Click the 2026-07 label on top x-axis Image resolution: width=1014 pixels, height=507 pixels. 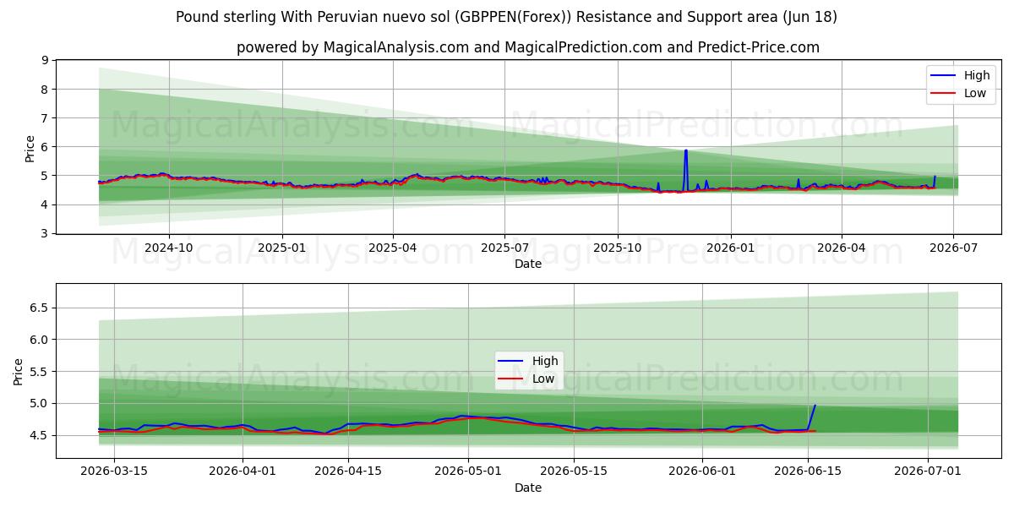pos(954,248)
